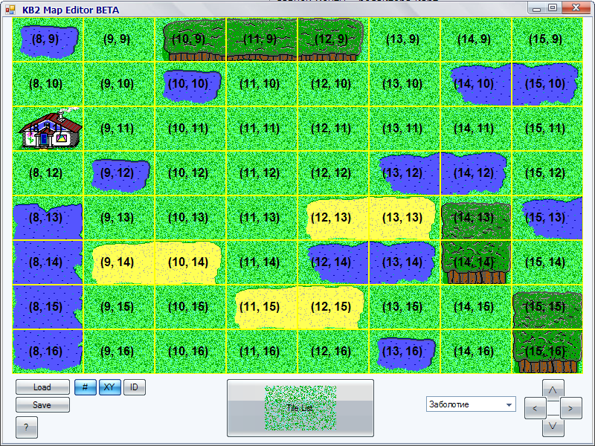The image size is (595, 446).
Task: Close the KB2 Map Editor window
Action: click(x=576, y=7)
